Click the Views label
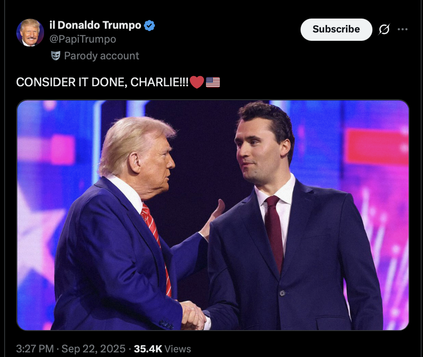Viewport: 423px width, 357px height. (178, 349)
